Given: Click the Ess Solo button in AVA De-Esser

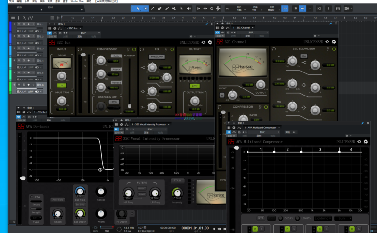Looking at the screenshot, I should coord(80,205).
